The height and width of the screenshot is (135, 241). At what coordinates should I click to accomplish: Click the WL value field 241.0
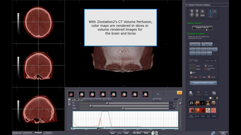coord(173,103)
